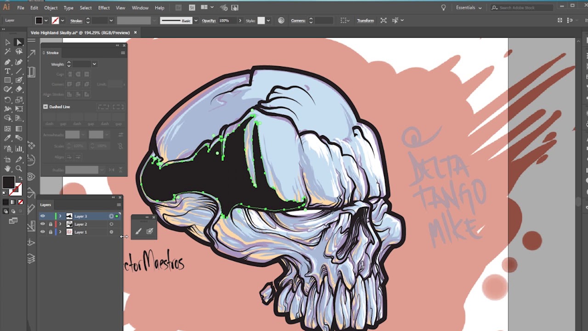Swap fill and stroke colors
Viewport: 588px width, 331px height.
pos(20,178)
